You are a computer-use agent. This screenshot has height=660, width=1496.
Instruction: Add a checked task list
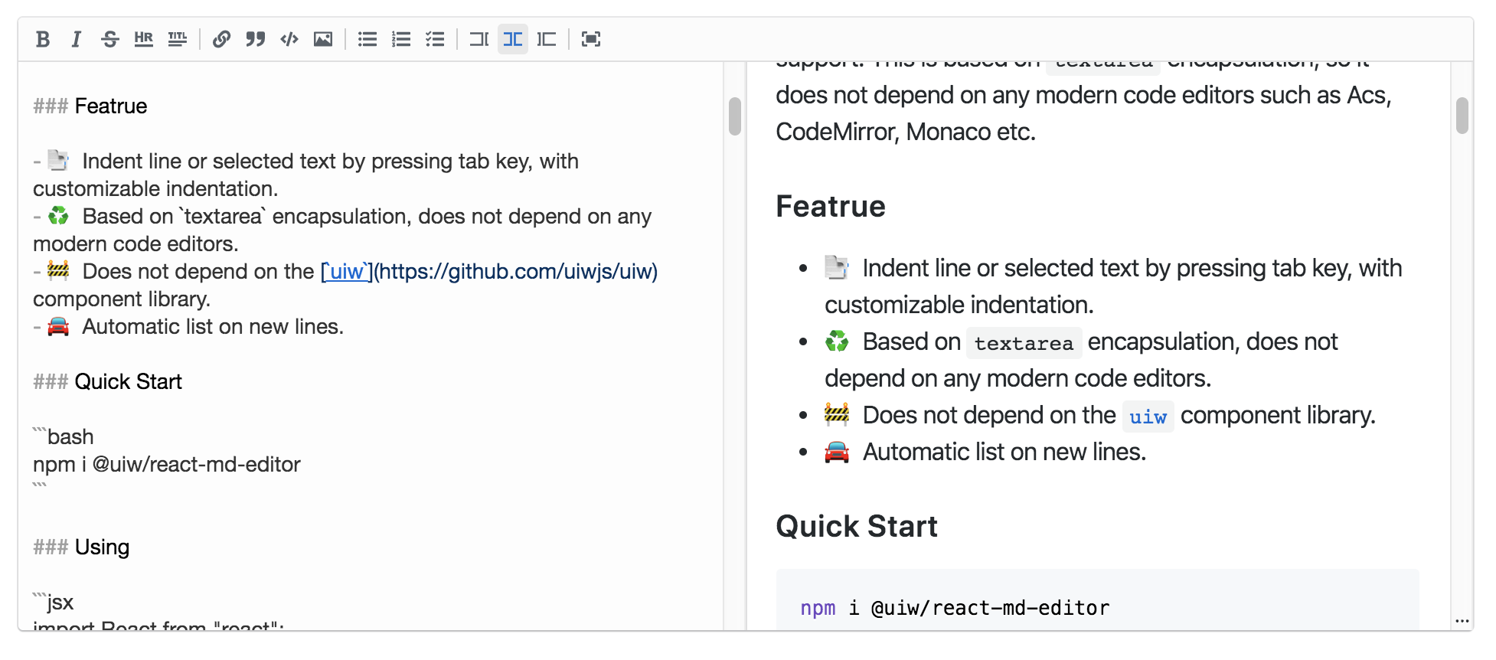[x=435, y=39]
